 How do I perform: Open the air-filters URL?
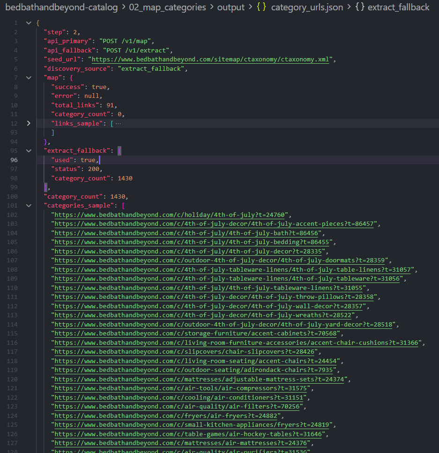pos(177,407)
